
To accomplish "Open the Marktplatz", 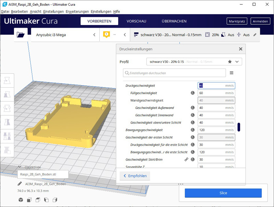I will pos(237,21).
